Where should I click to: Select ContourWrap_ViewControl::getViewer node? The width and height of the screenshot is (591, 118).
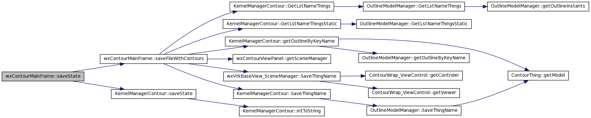point(414,93)
